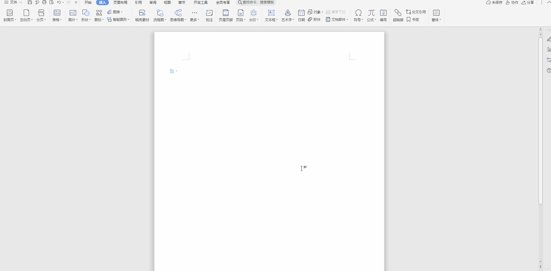Image resolution: width=551 pixels, height=271 pixels.
Task: Click the 编号 numbering icon
Action: pos(383,15)
